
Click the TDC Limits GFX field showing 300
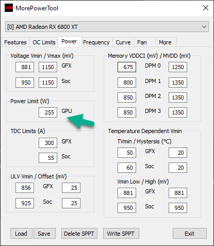48,143
